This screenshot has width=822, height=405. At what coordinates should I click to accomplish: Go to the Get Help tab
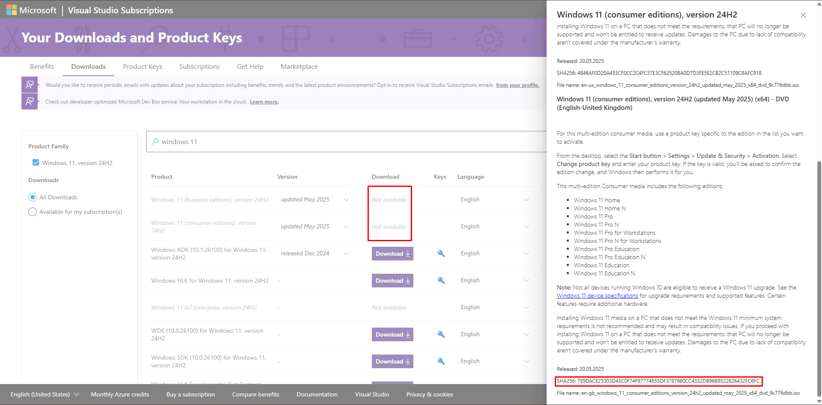point(250,67)
